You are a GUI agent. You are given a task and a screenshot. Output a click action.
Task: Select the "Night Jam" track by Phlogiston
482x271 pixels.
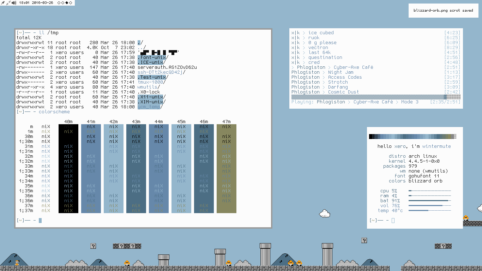[341, 72]
